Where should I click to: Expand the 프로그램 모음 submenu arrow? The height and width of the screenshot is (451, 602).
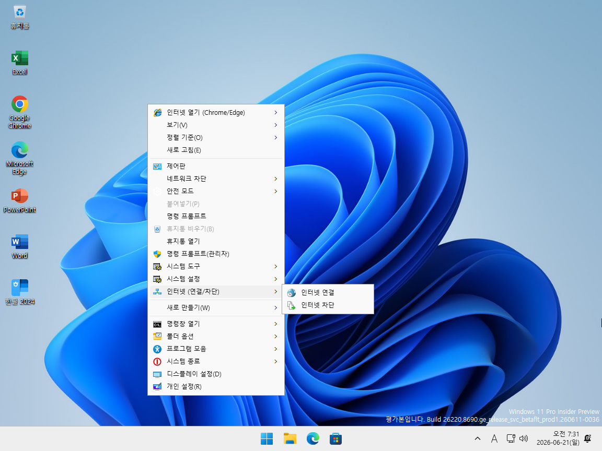click(x=276, y=349)
